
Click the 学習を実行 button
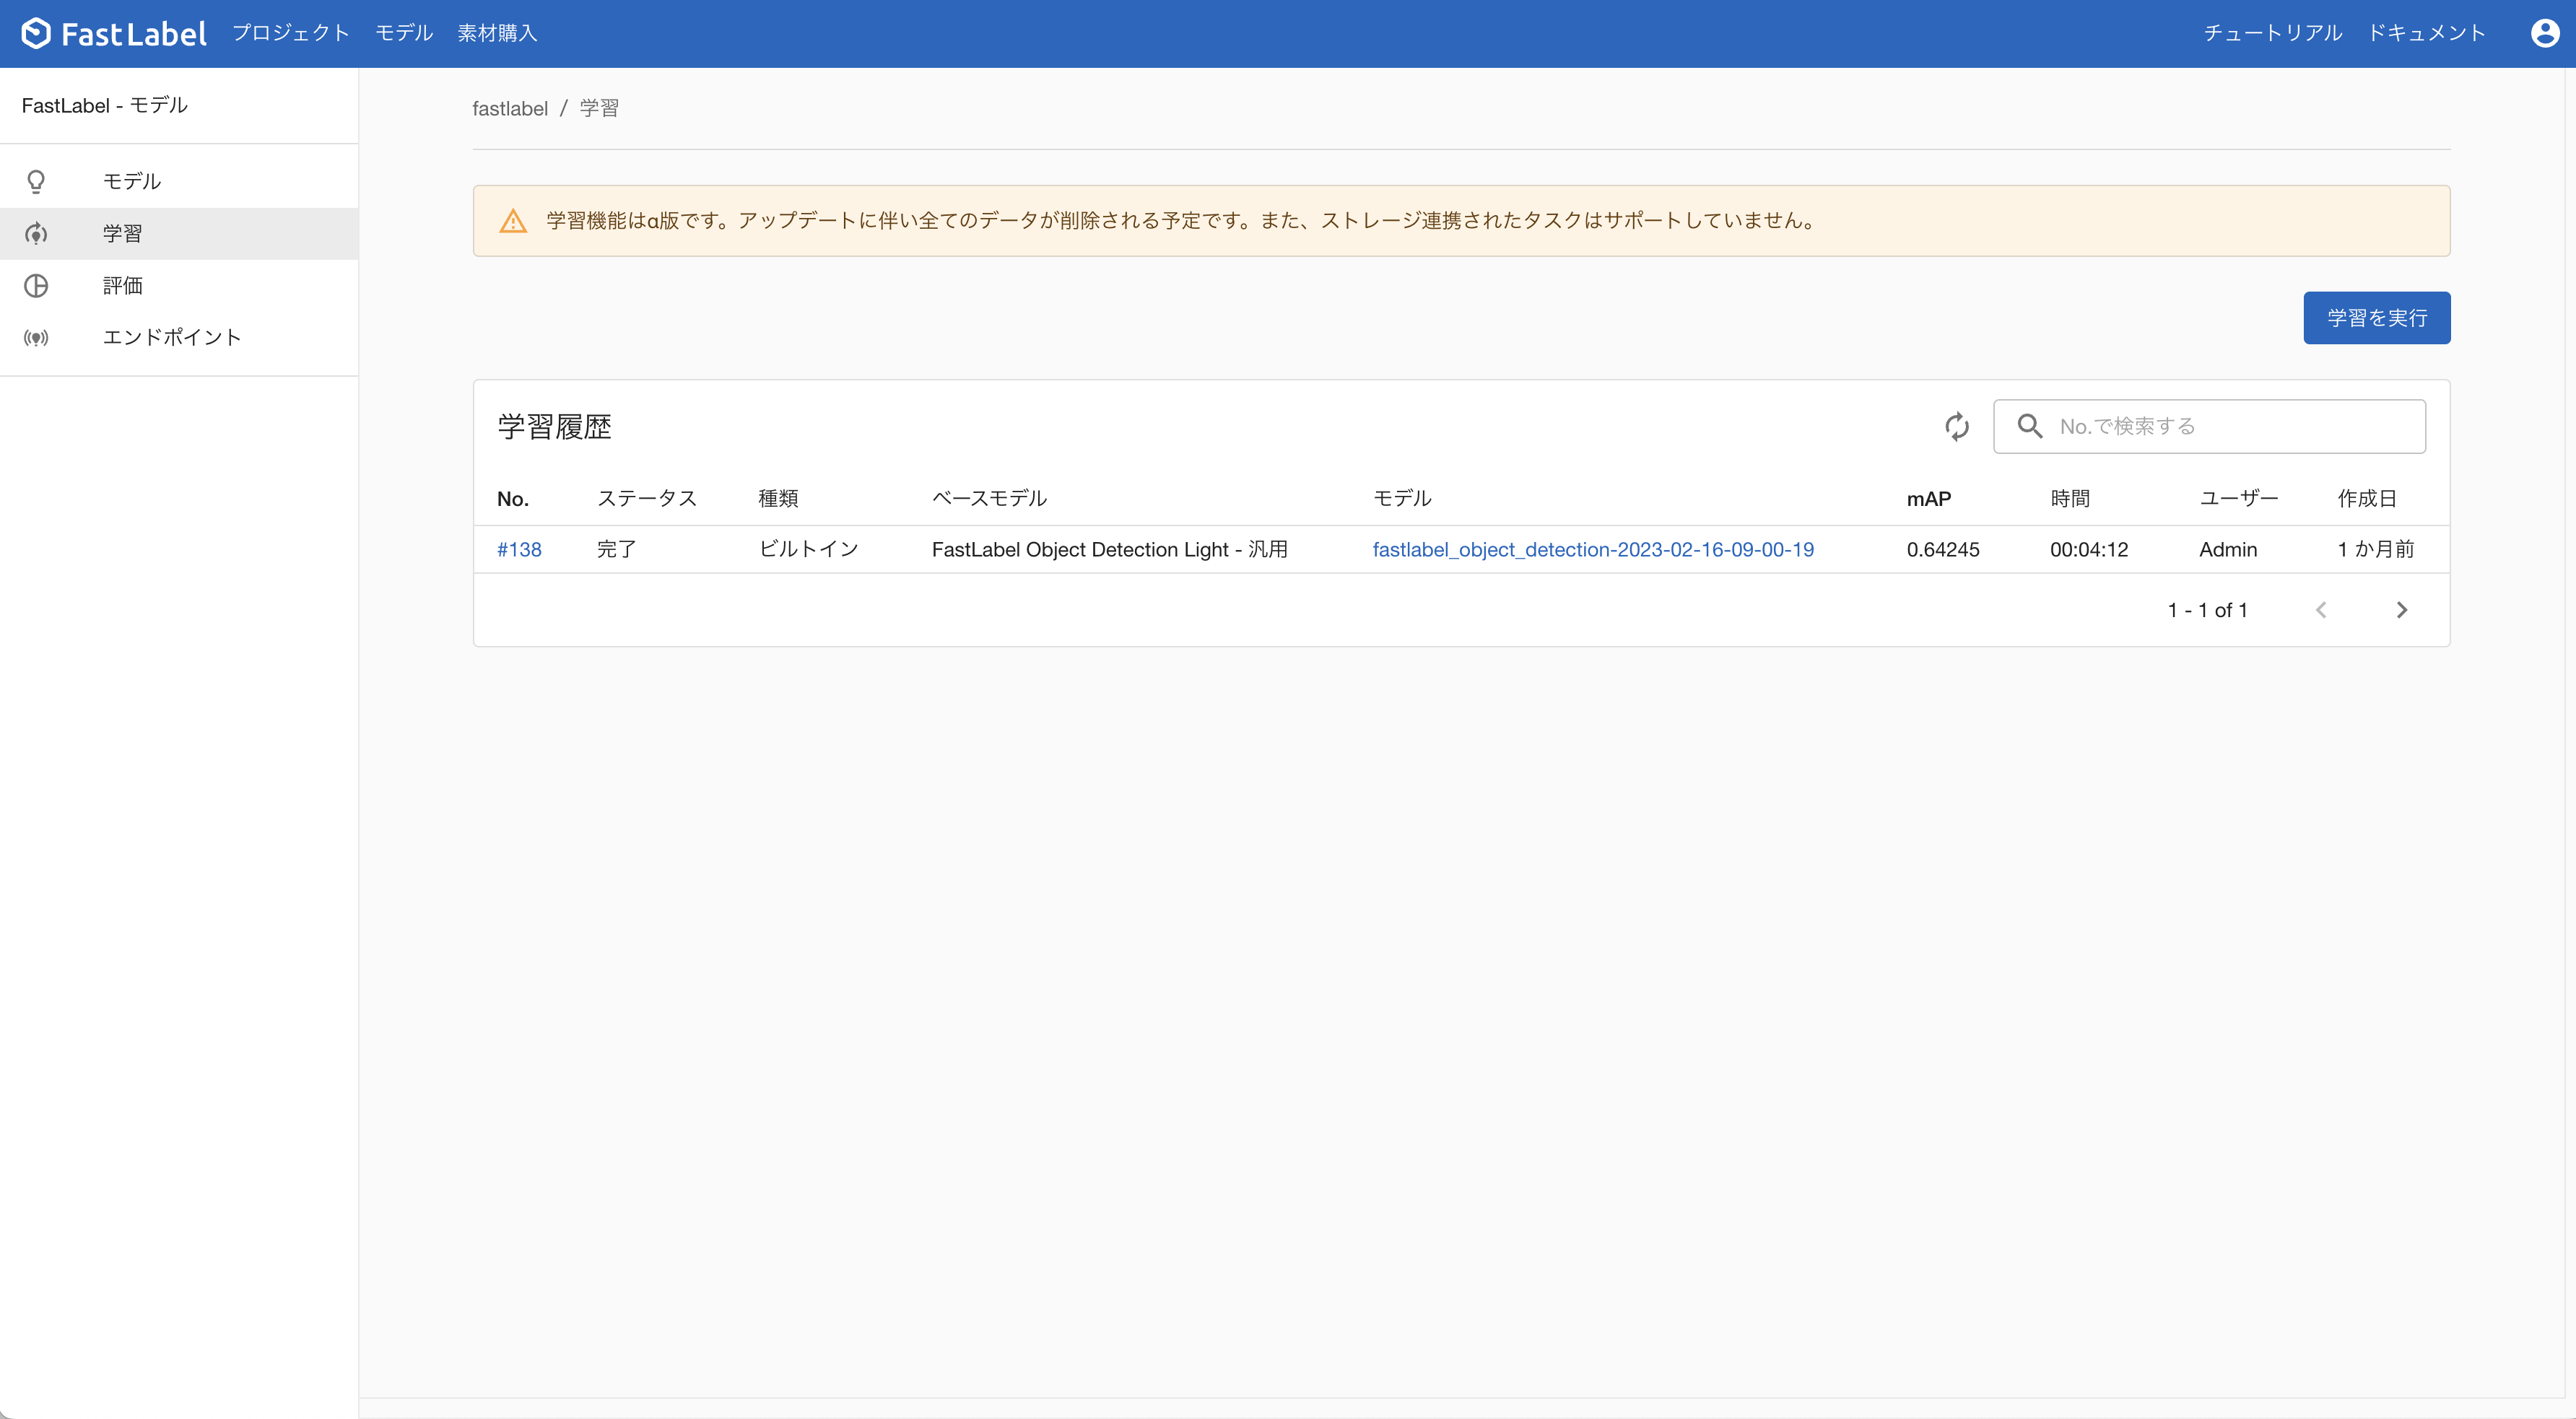(x=2376, y=318)
